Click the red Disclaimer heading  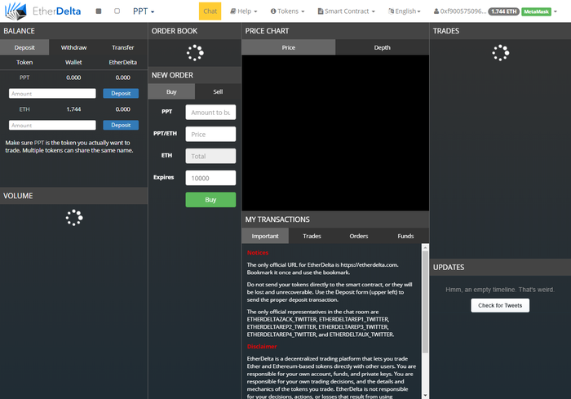click(x=262, y=346)
